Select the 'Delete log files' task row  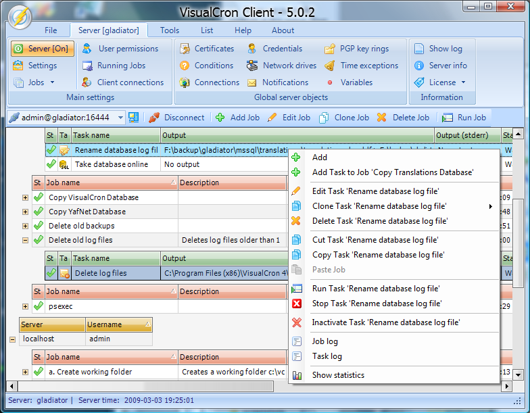tap(168, 273)
